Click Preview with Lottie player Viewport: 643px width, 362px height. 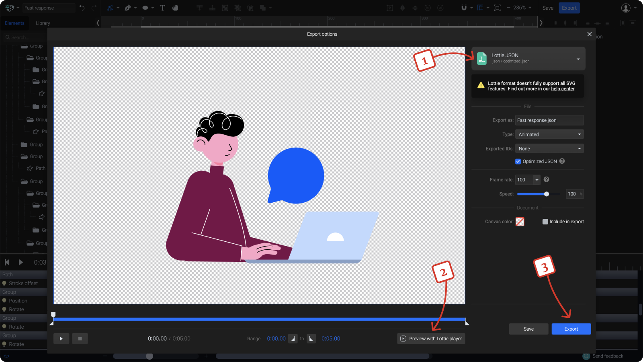pyautogui.click(x=431, y=338)
